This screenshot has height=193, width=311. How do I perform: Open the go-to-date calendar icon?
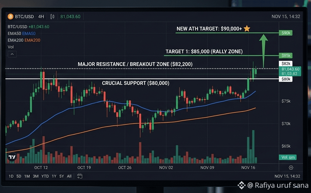pos(80,176)
